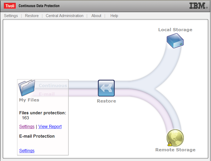
Task: Click the Remote Storage globe icon
Action: [175, 138]
